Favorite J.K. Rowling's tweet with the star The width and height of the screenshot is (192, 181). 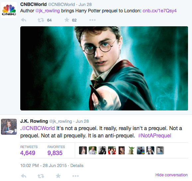58,176
